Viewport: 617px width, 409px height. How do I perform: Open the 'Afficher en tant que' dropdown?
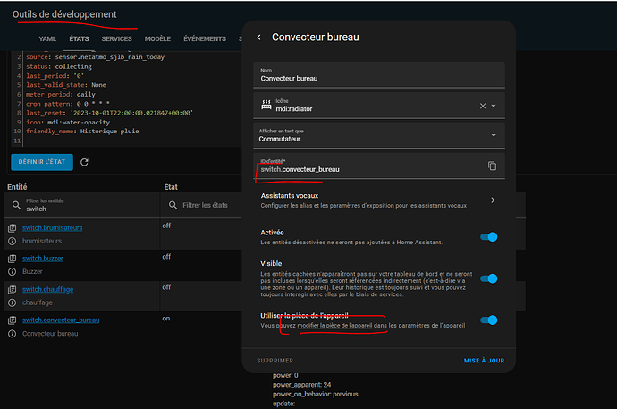(379, 135)
